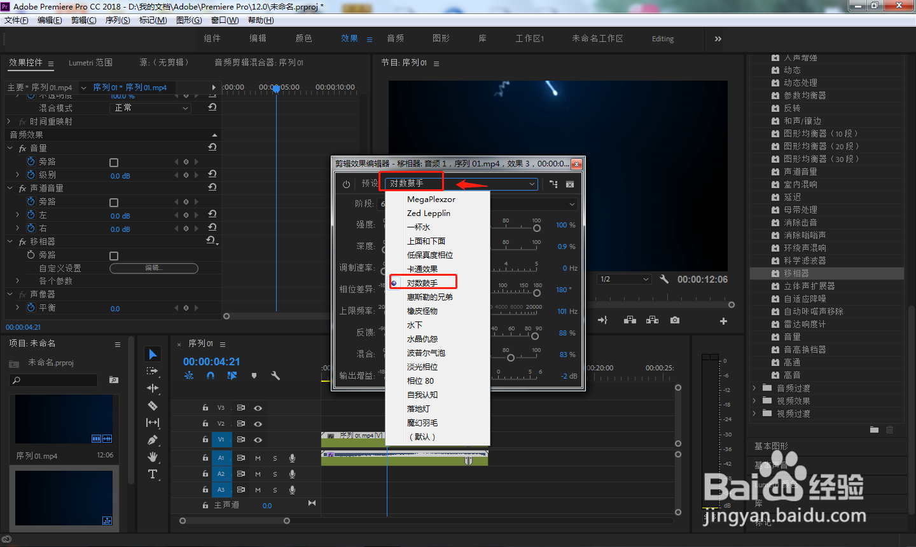Select the Track Select Forward tool
The width and height of the screenshot is (916, 547).
click(153, 371)
